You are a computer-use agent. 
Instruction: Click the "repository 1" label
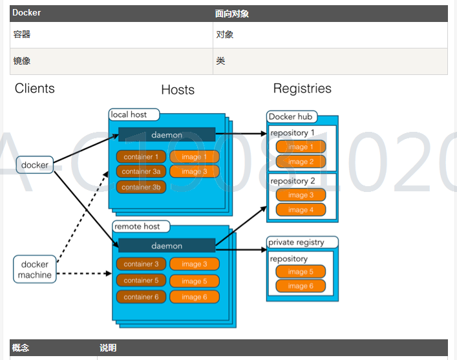click(292, 132)
